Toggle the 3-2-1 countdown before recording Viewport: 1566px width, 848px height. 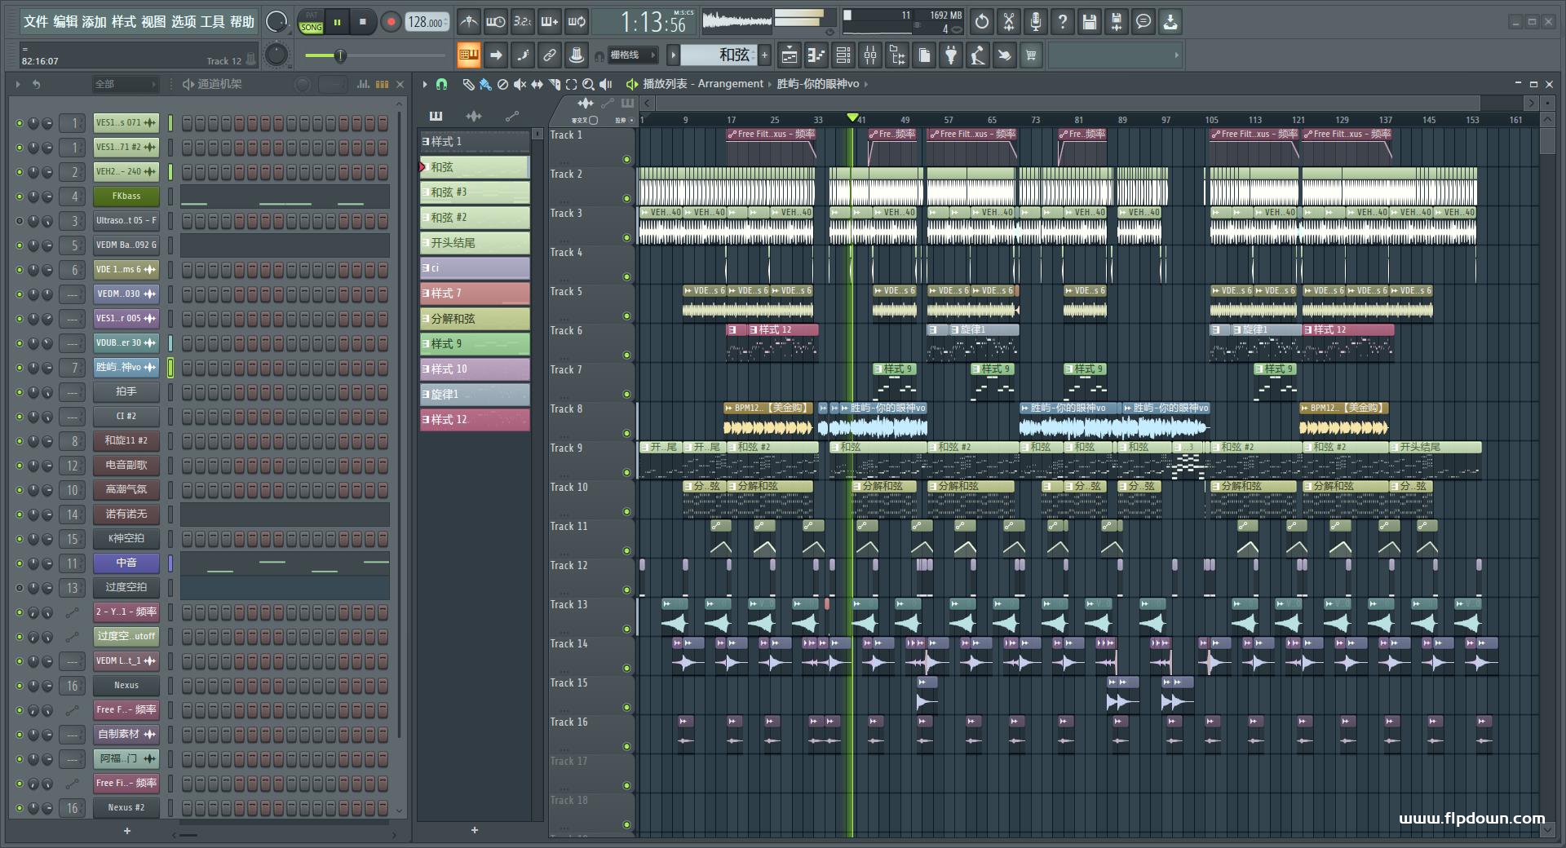[x=523, y=22]
